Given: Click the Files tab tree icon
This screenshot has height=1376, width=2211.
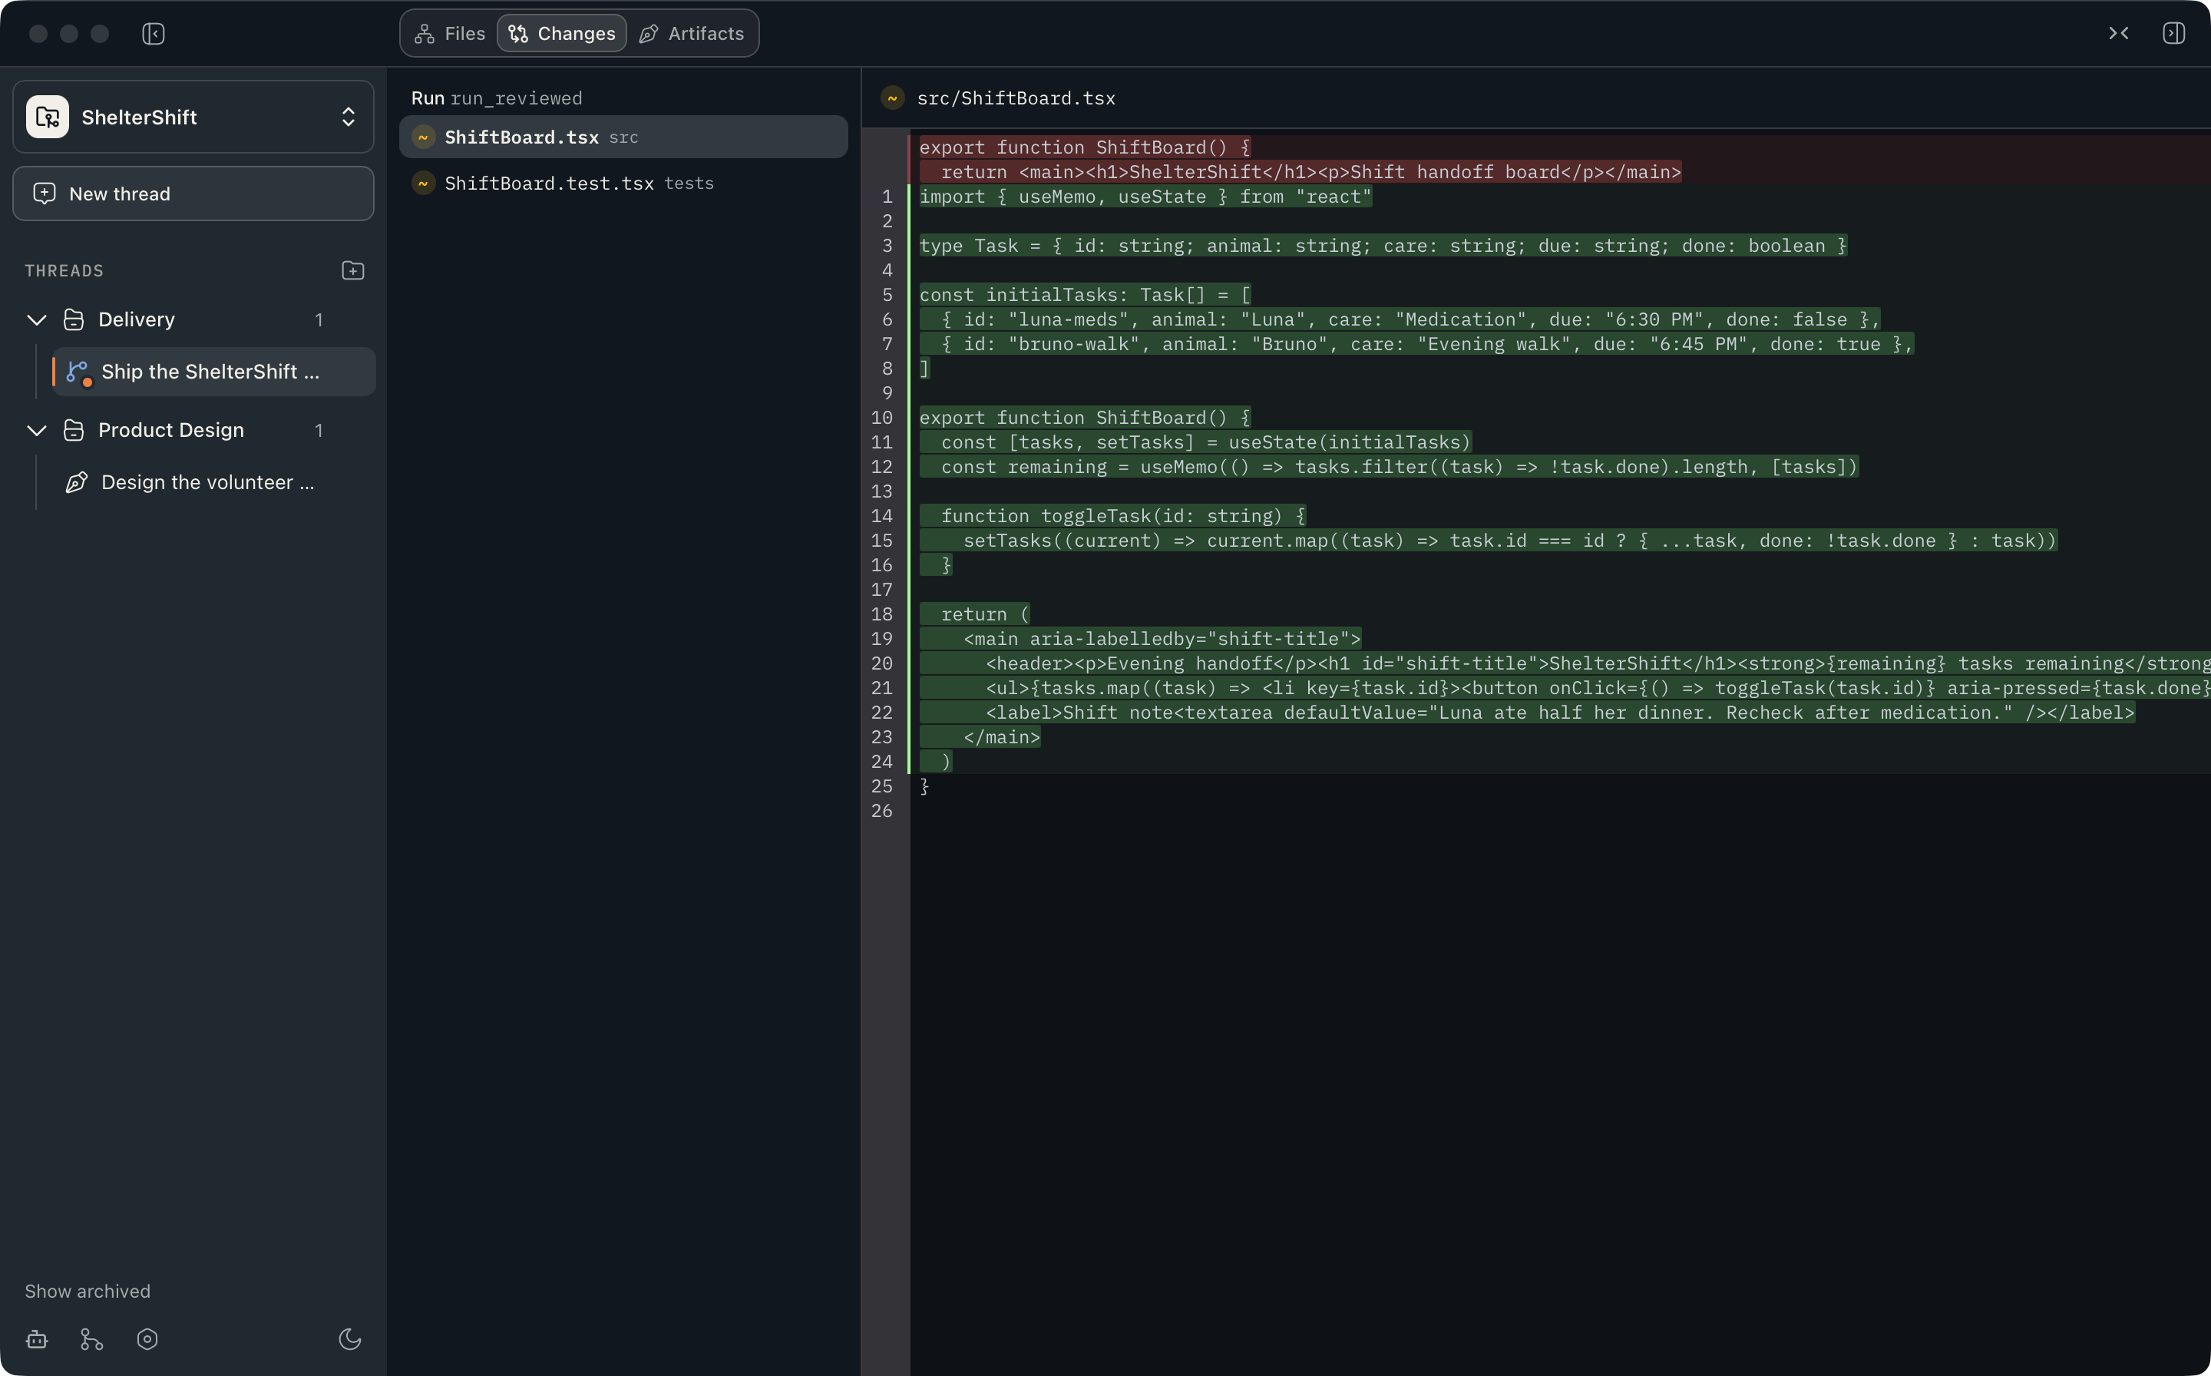Looking at the screenshot, I should coord(424,34).
